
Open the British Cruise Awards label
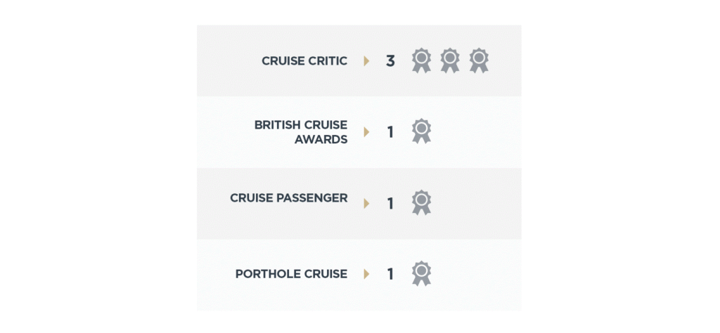301,132
